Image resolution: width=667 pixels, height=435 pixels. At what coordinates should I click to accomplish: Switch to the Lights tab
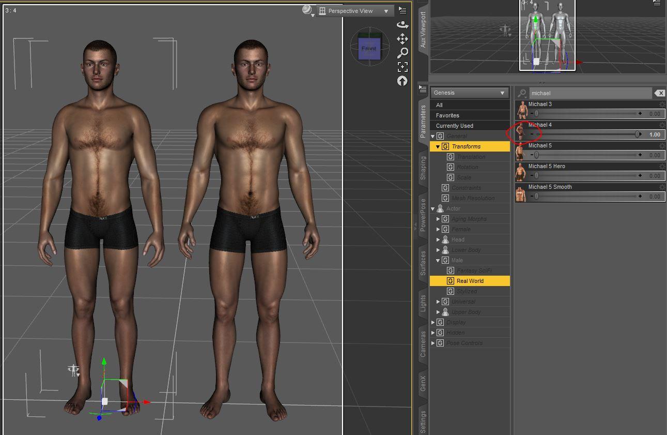tap(423, 303)
